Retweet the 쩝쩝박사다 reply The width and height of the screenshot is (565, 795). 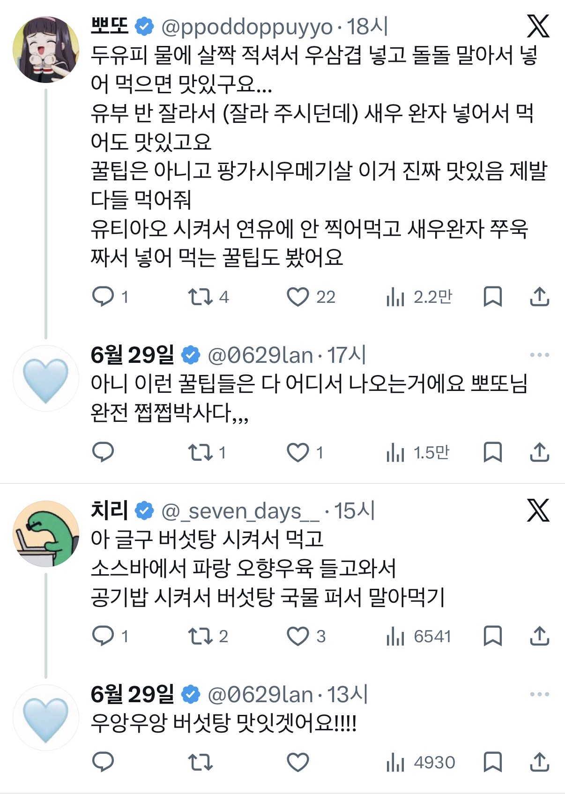[201, 452]
